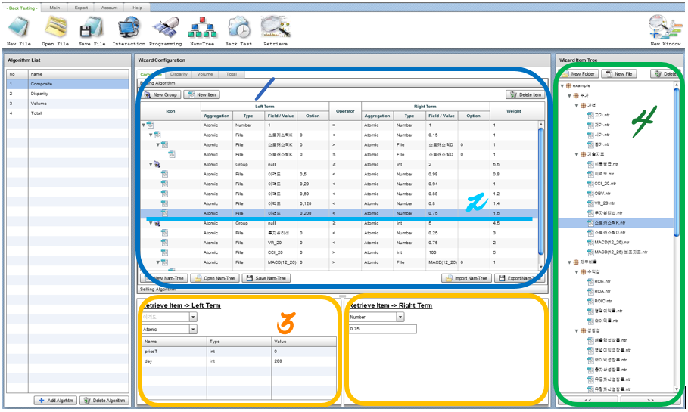Open the Atomic aggregation dropdown in Left Term
The image size is (688, 412).
coord(193,330)
